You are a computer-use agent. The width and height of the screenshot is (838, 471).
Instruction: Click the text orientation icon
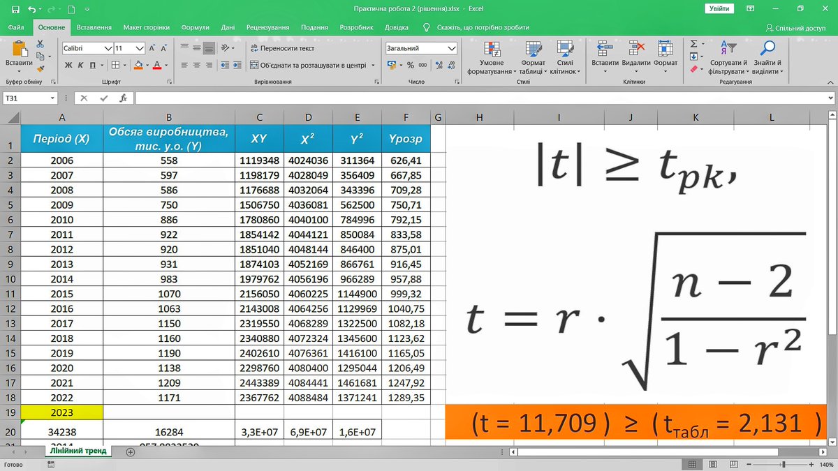point(226,48)
